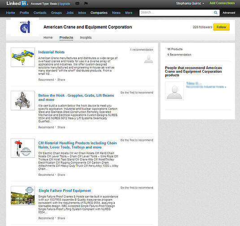Screen dimensions: 240x226
Task: Open the Home navigation menu
Action: pyautogui.click(x=11, y=13)
